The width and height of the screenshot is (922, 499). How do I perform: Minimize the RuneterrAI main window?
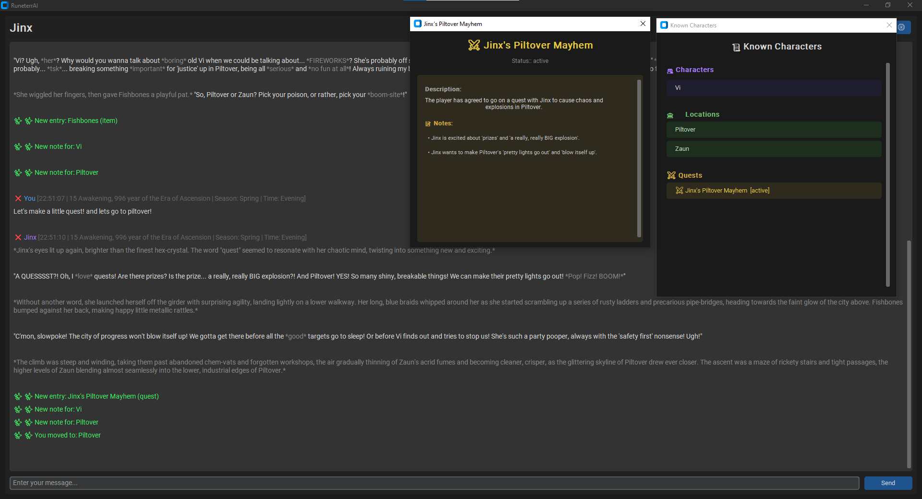click(x=866, y=5)
